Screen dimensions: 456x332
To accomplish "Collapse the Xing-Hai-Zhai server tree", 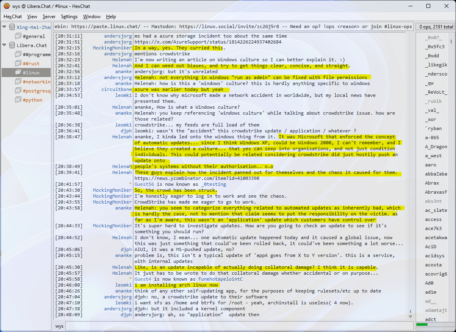I will coord(5,27).
